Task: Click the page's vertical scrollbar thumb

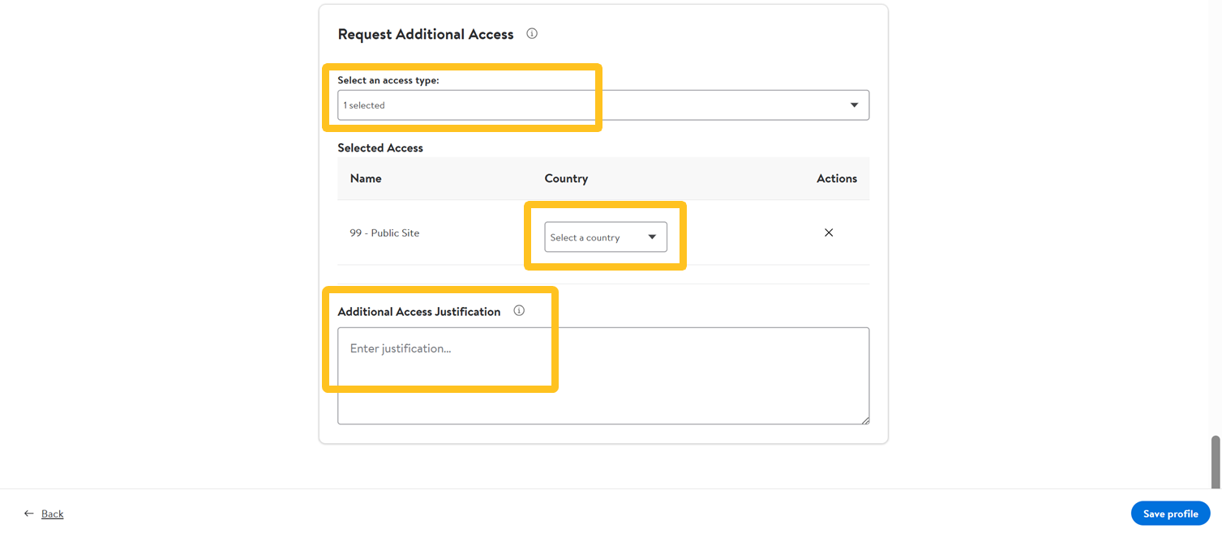Action: coord(1215,462)
